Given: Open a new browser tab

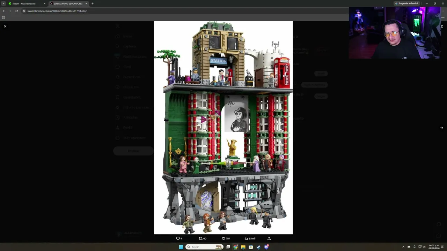Looking at the screenshot, I should pyautogui.click(x=93, y=3).
